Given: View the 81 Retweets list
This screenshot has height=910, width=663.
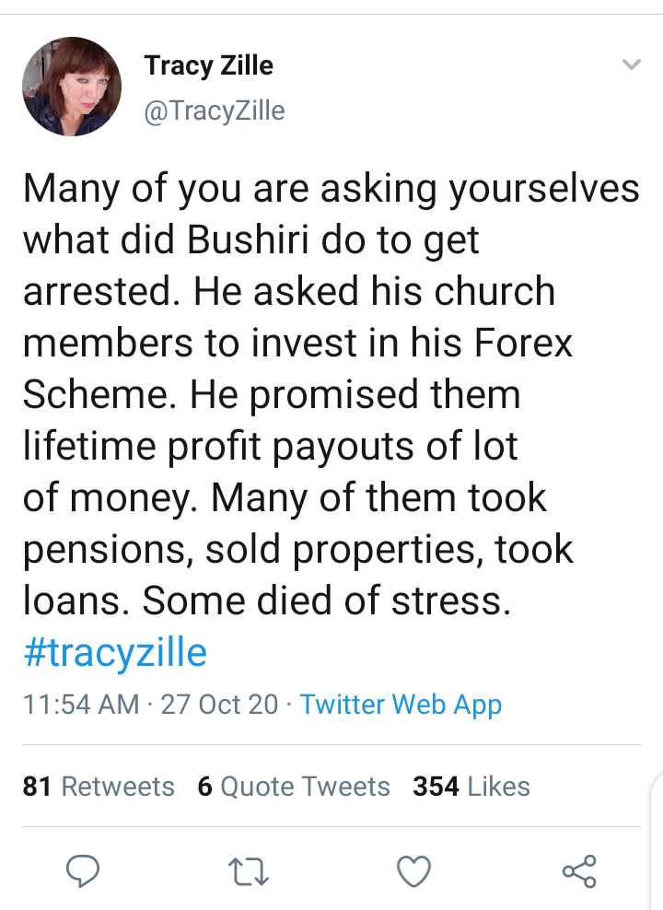Looking at the screenshot, I should [99, 787].
